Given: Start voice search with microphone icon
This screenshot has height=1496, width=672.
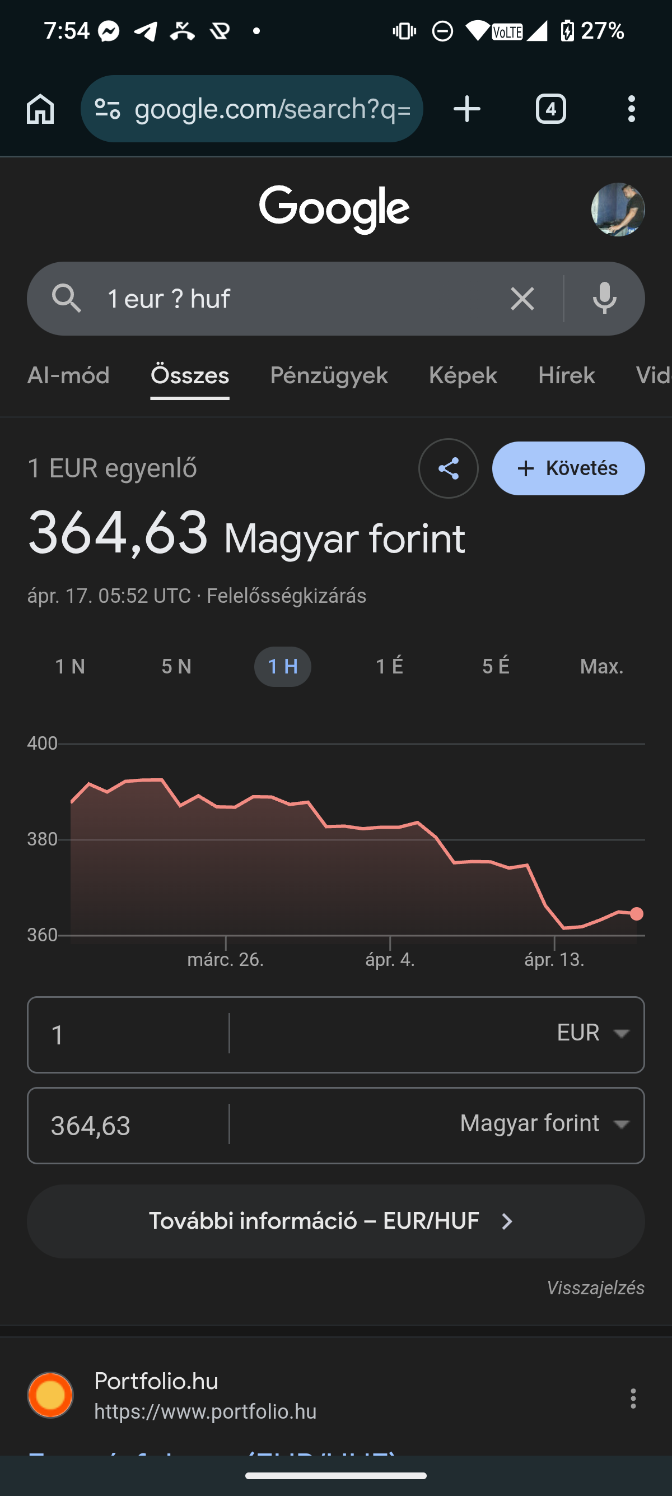Looking at the screenshot, I should (x=604, y=299).
